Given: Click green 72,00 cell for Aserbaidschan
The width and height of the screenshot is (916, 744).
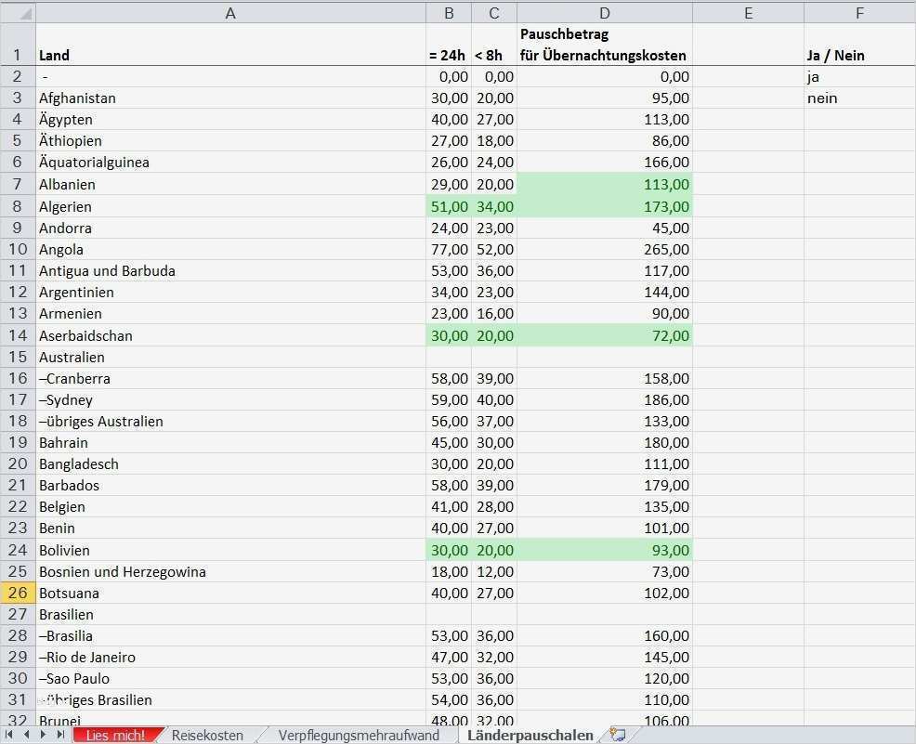Looking at the screenshot, I should [605, 335].
